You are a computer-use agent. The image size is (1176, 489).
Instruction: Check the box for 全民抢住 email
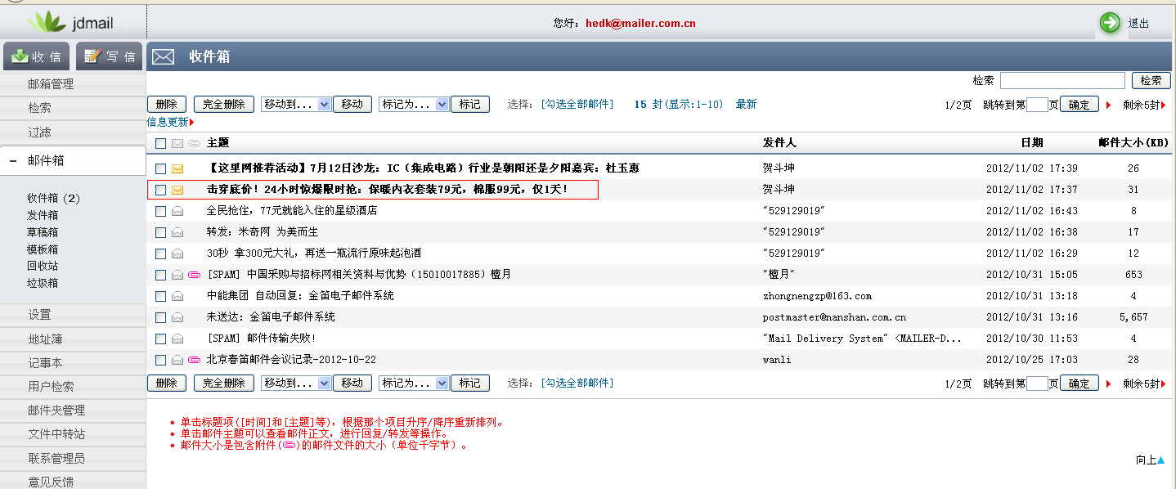point(160,211)
